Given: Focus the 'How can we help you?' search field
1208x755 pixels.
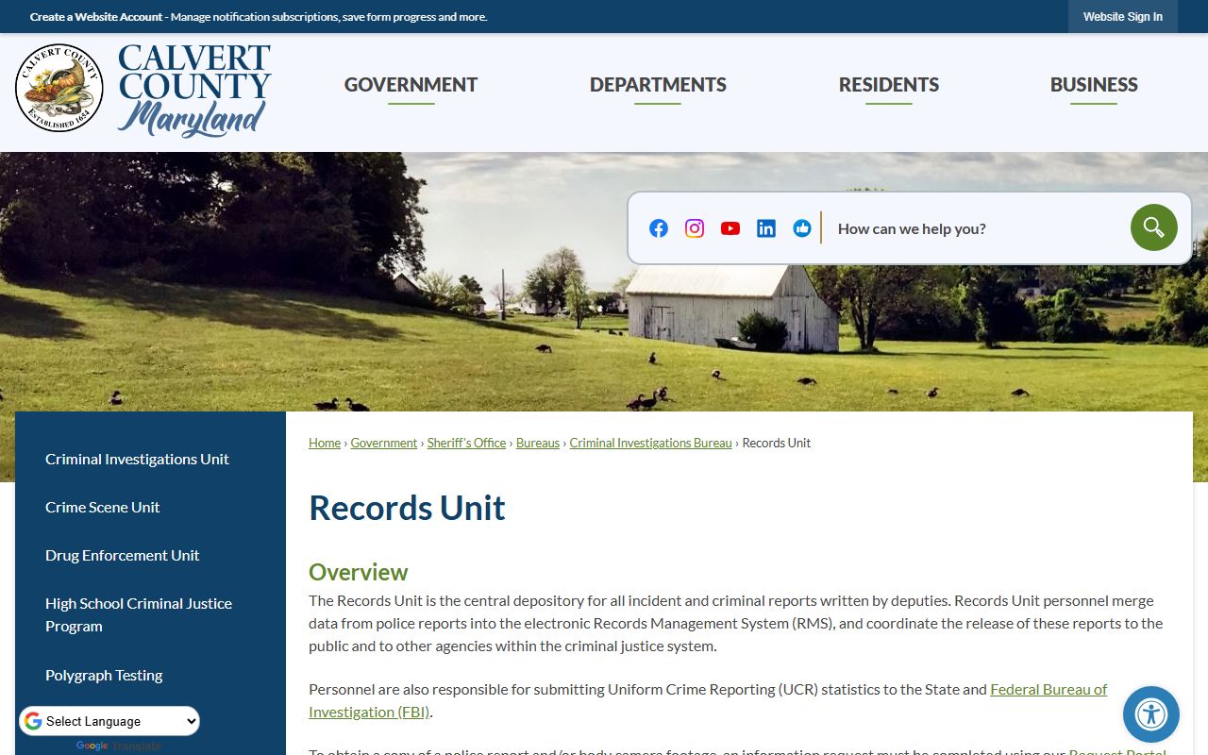Looking at the screenshot, I should [x=978, y=228].
